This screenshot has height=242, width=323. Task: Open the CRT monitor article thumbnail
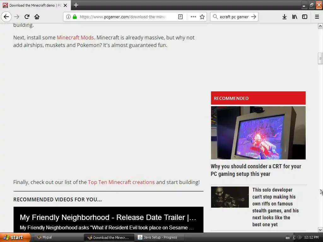258,133
